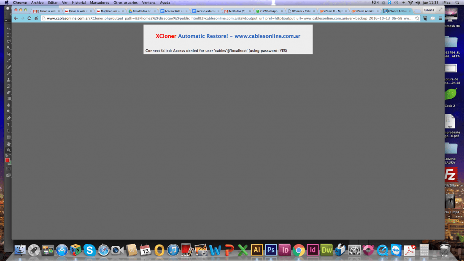This screenshot has width=464, height=261.
Task: Switch to the Duplicar una web tab
Action: 110,11
